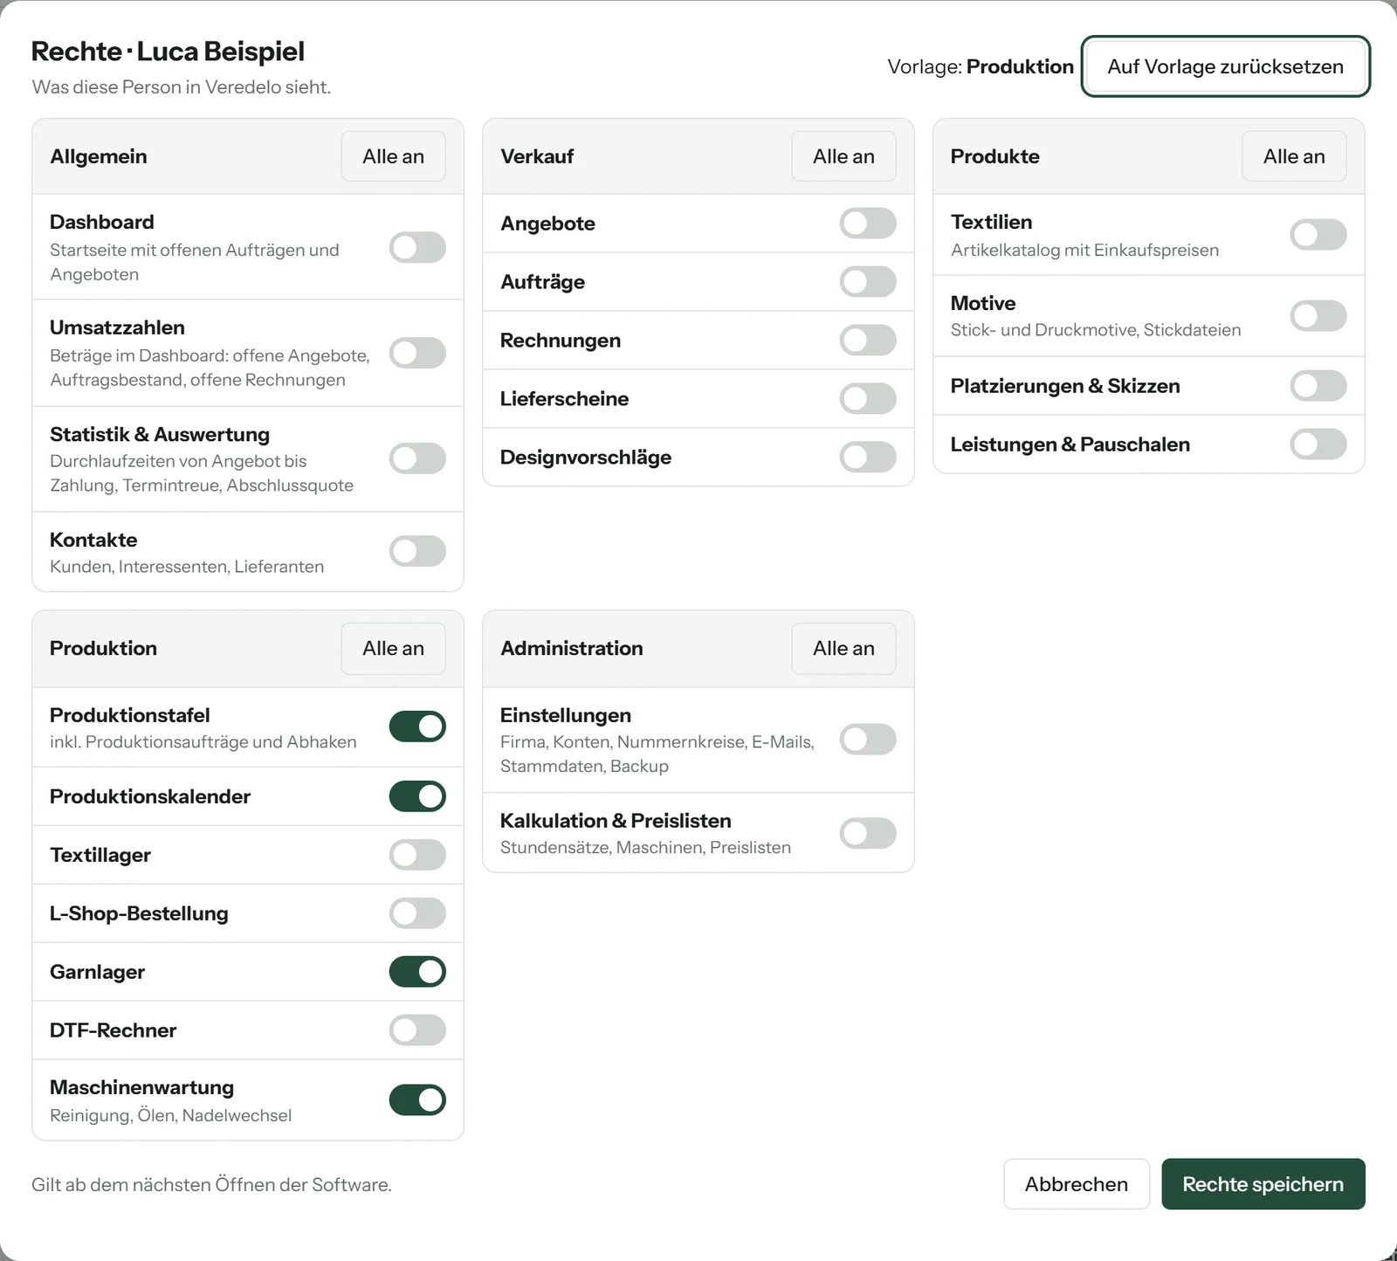Enable the DTF-Rechner switch

click(x=417, y=1030)
